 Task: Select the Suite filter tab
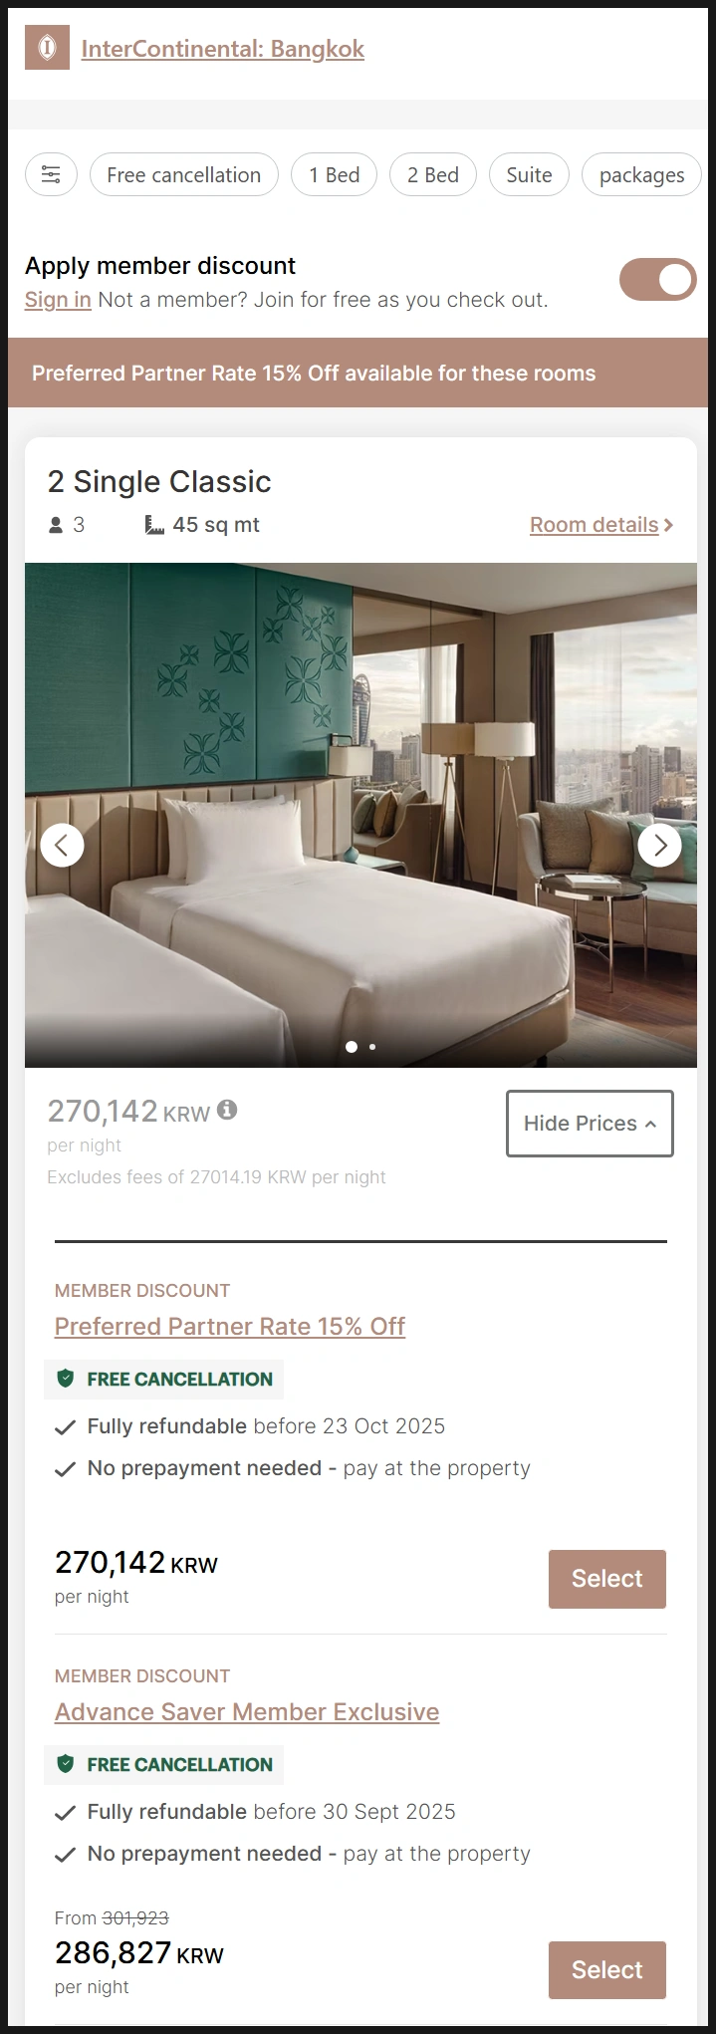529,175
